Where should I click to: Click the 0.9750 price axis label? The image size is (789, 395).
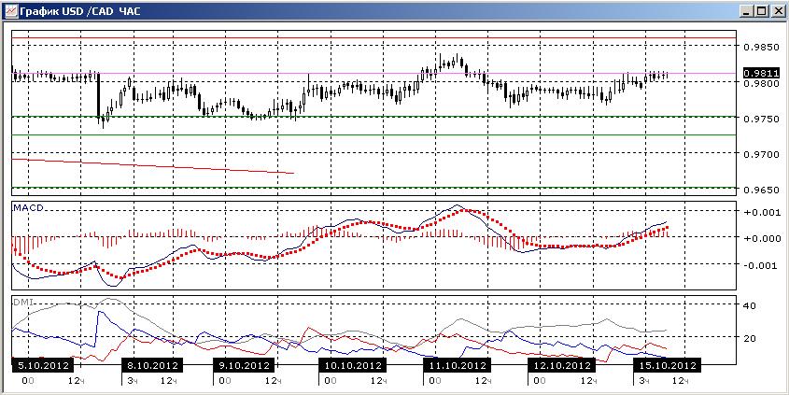coord(759,119)
